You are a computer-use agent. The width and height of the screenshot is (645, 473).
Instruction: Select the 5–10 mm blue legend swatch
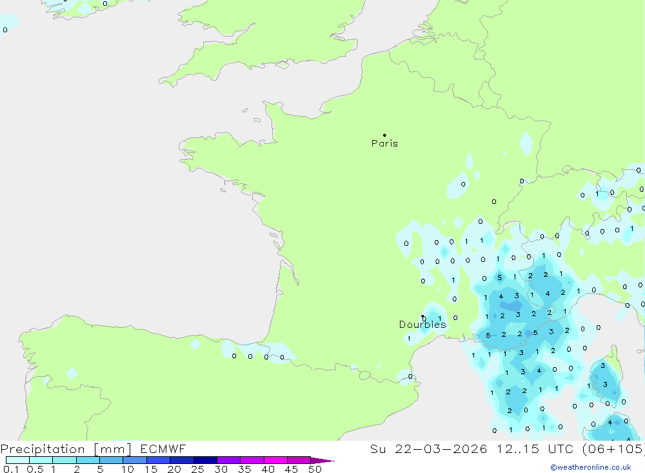click(x=111, y=460)
